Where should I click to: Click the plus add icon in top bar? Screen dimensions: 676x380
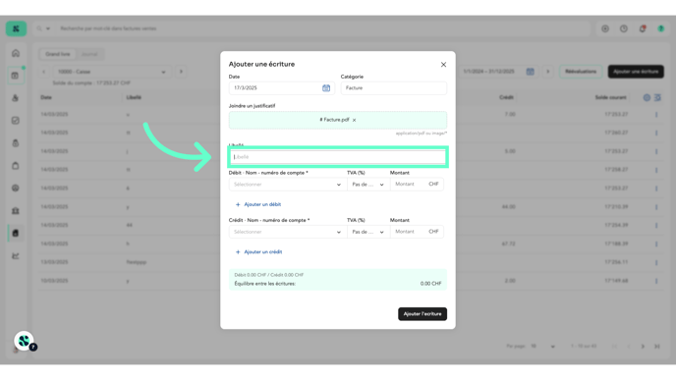tap(605, 28)
